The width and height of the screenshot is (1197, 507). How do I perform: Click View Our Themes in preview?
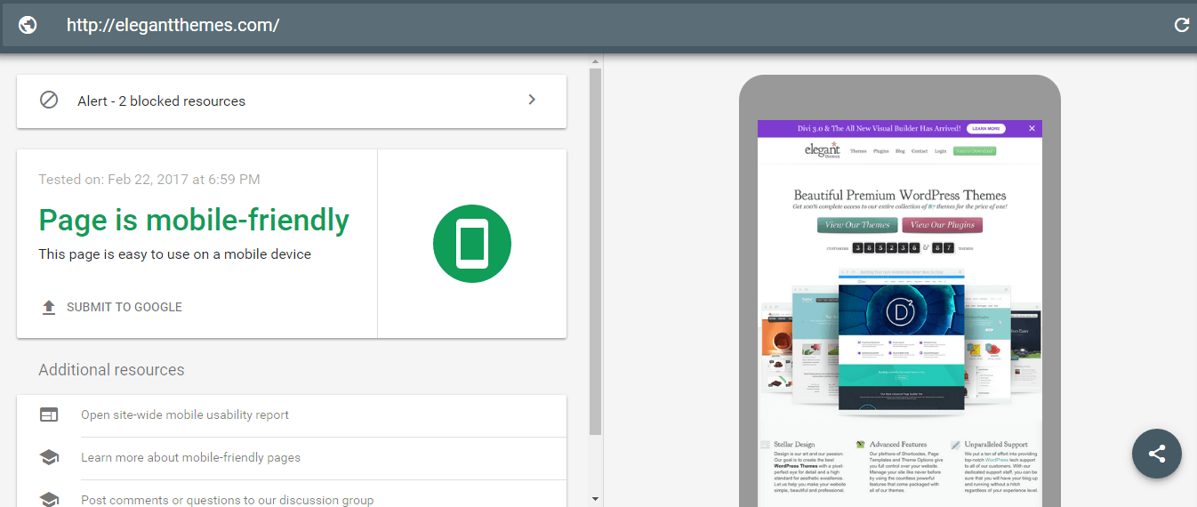tap(857, 225)
